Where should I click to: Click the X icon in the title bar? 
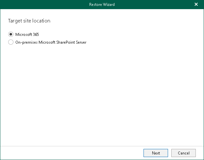click(x=196, y=4)
